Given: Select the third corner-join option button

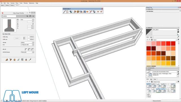Looking at the screenshot, I should click(x=33, y=50).
